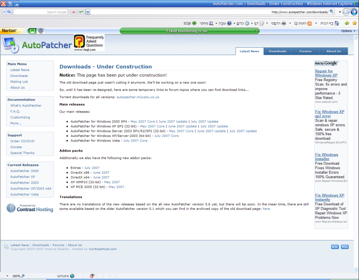The width and height of the screenshot is (359, 280).
Task: Switch to the Downloads top tab
Action: (278, 51)
